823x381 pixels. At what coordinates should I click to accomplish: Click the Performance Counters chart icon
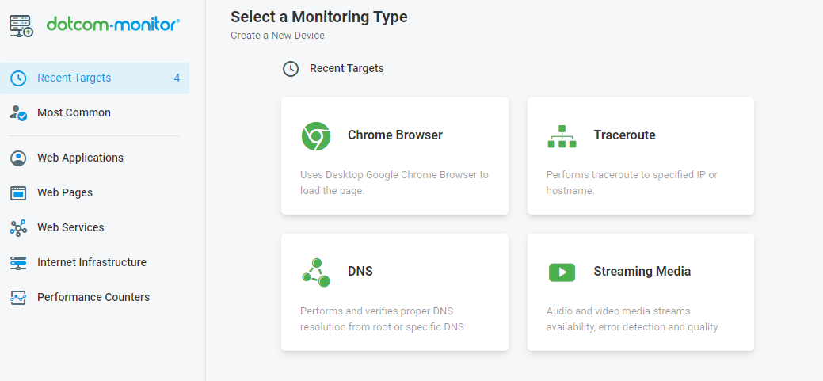[18, 298]
